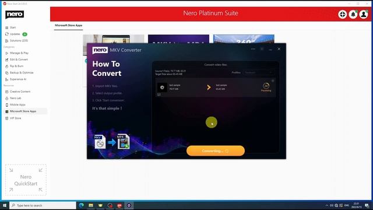Screen dimensions: 373x210
Task: Select Manage & Play category
Action: pyautogui.click(x=19, y=53)
